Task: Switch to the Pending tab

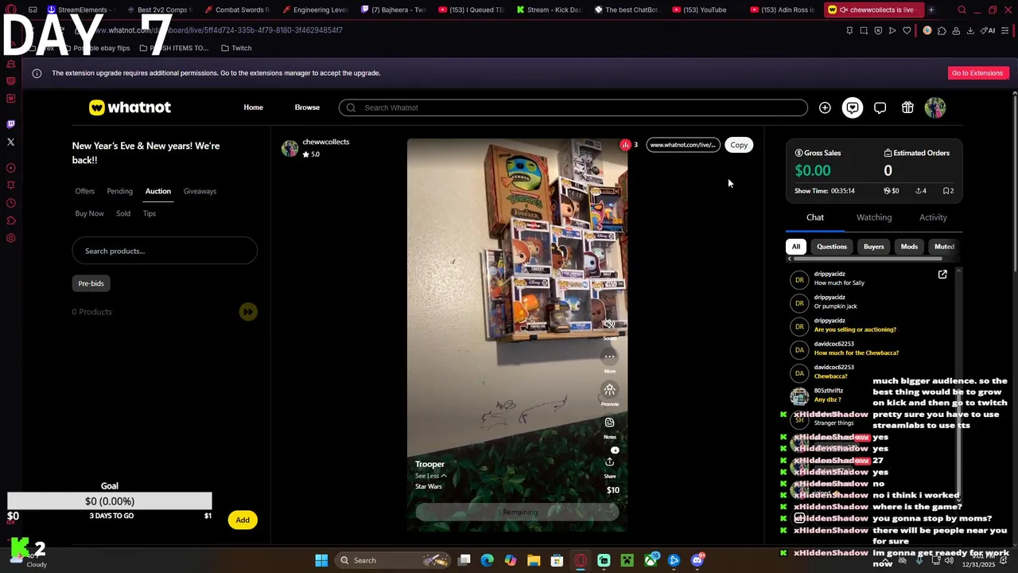Action: [120, 191]
